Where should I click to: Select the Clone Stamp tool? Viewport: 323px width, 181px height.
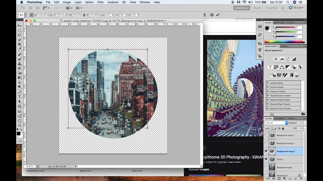[20, 64]
